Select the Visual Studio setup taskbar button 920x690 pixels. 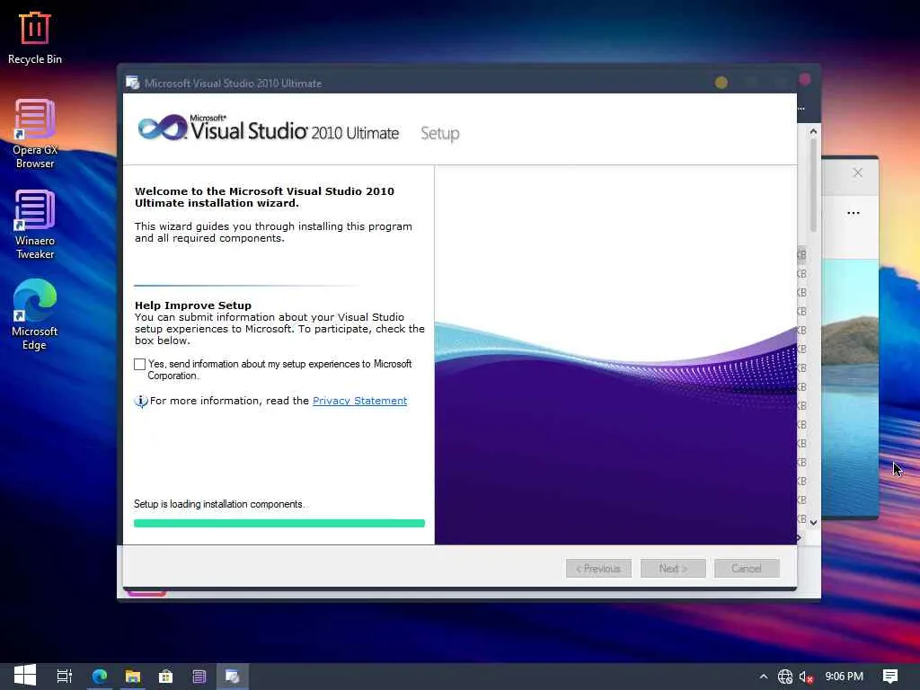tap(233, 677)
